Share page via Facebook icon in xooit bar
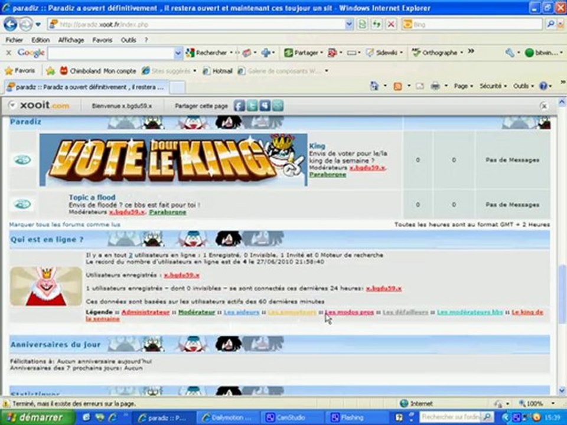Image resolution: width=567 pixels, height=425 pixels. (x=239, y=106)
